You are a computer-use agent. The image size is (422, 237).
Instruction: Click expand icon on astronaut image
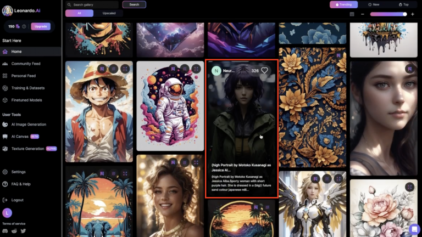click(x=196, y=69)
